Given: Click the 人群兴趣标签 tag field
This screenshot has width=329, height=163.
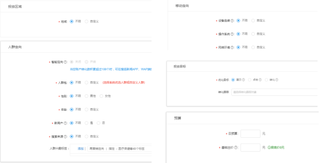Looking at the screenshot, I should pyautogui.click(x=119, y=149).
